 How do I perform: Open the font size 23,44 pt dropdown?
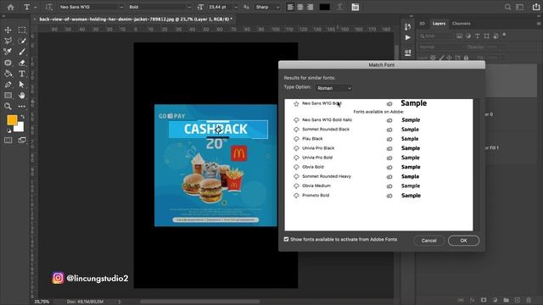236,7
